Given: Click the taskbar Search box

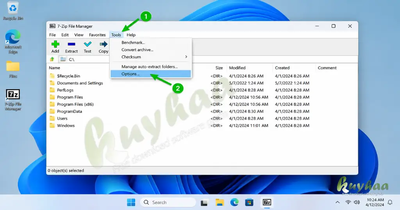Looking at the screenshot, I should coord(168,202).
